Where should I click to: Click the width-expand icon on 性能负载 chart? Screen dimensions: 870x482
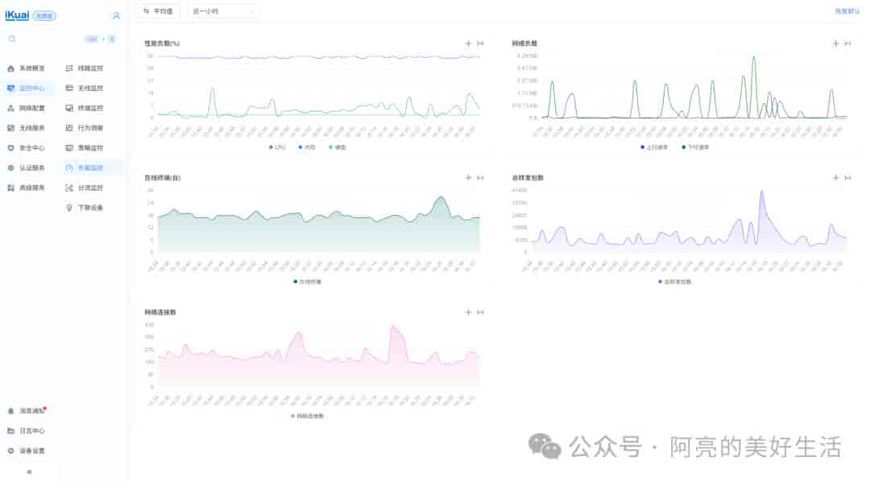480,43
